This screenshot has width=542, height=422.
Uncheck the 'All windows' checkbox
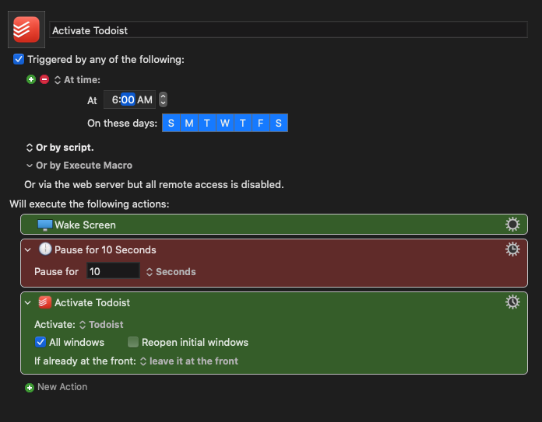40,342
